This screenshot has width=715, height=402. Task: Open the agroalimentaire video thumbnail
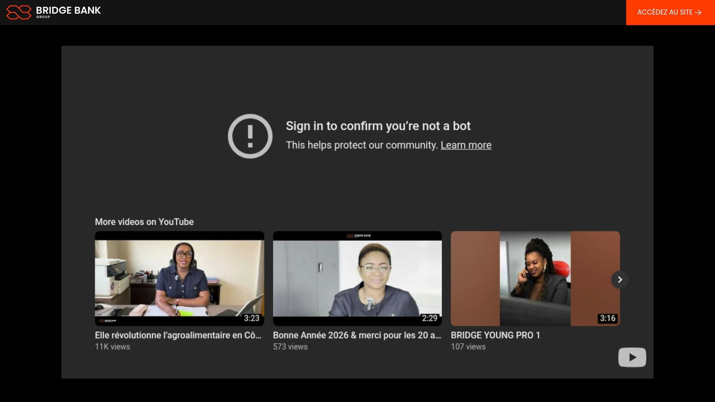(x=179, y=278)
